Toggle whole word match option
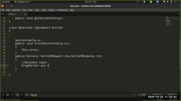Screen dimensions: 181x101 click(12, 95)
